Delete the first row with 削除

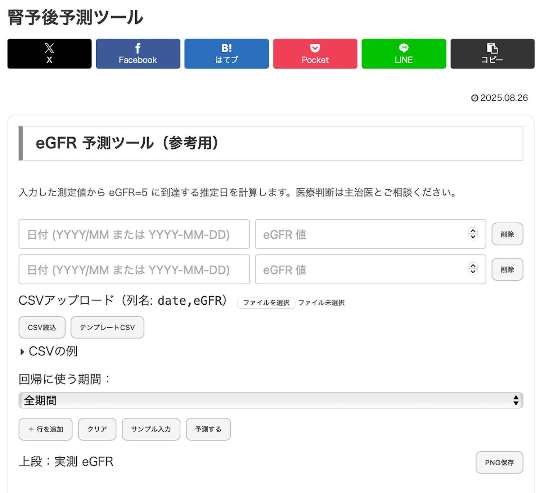point(507,234)
